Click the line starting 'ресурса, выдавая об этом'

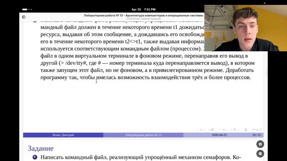pos(122,34)
